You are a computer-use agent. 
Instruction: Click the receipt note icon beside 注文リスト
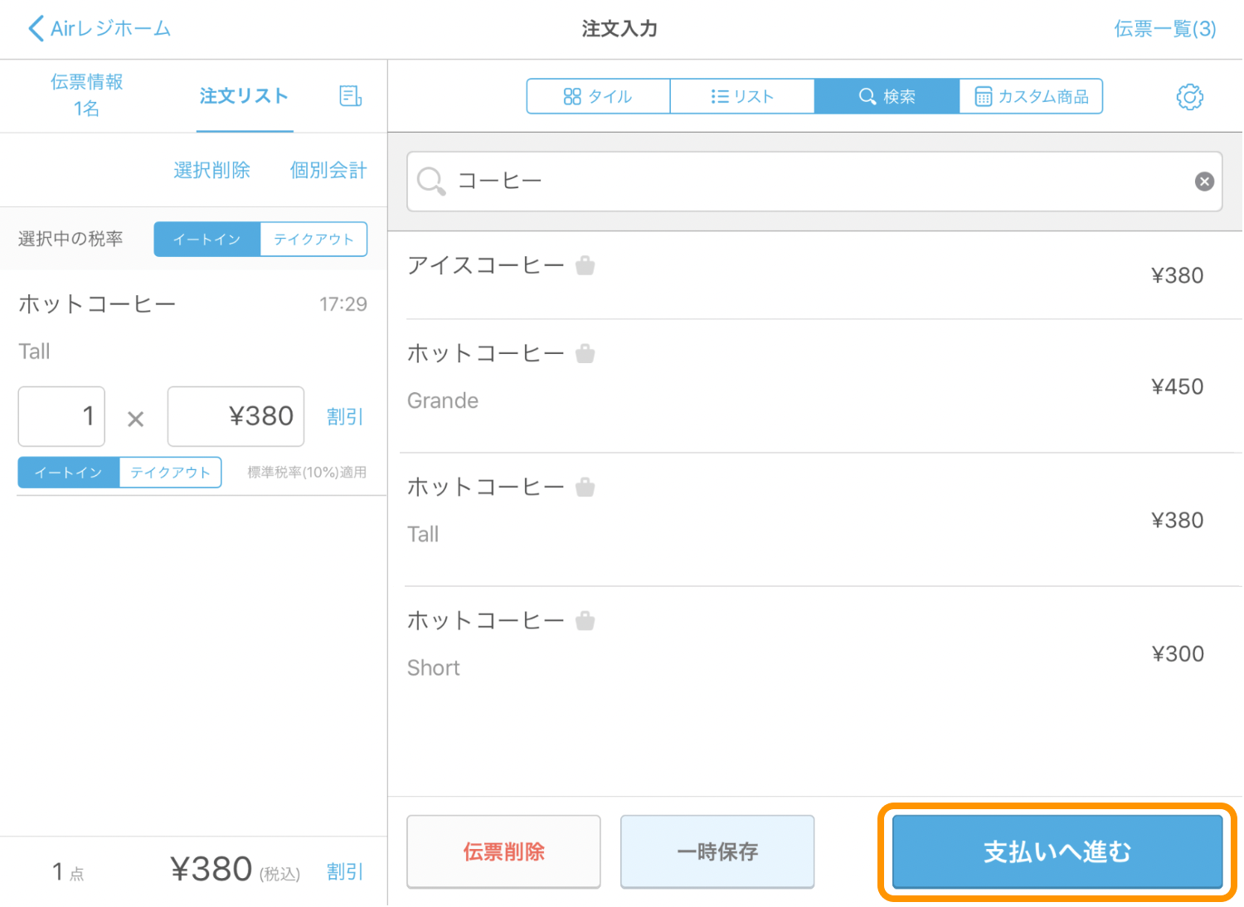coord(351,96)
